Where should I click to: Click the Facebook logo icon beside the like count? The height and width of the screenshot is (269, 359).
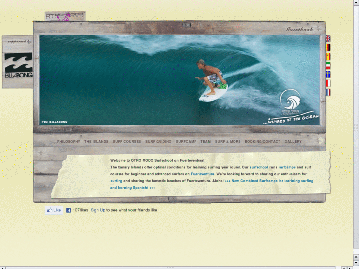tap(68, 210)
